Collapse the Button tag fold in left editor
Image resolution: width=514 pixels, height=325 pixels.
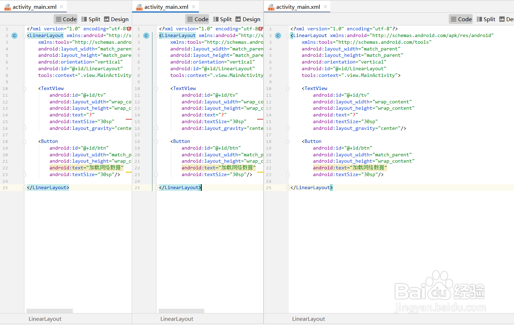pos(24,142)
